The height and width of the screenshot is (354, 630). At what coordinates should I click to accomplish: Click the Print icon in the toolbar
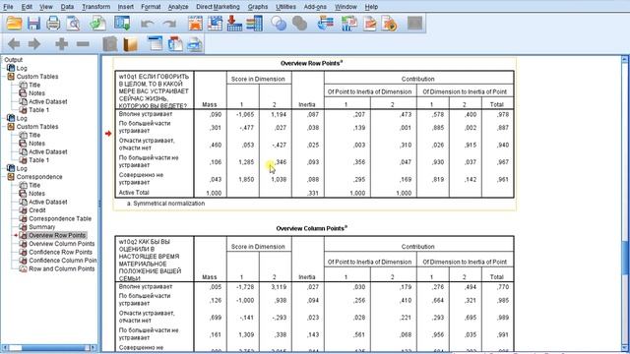tap(53, 24)
